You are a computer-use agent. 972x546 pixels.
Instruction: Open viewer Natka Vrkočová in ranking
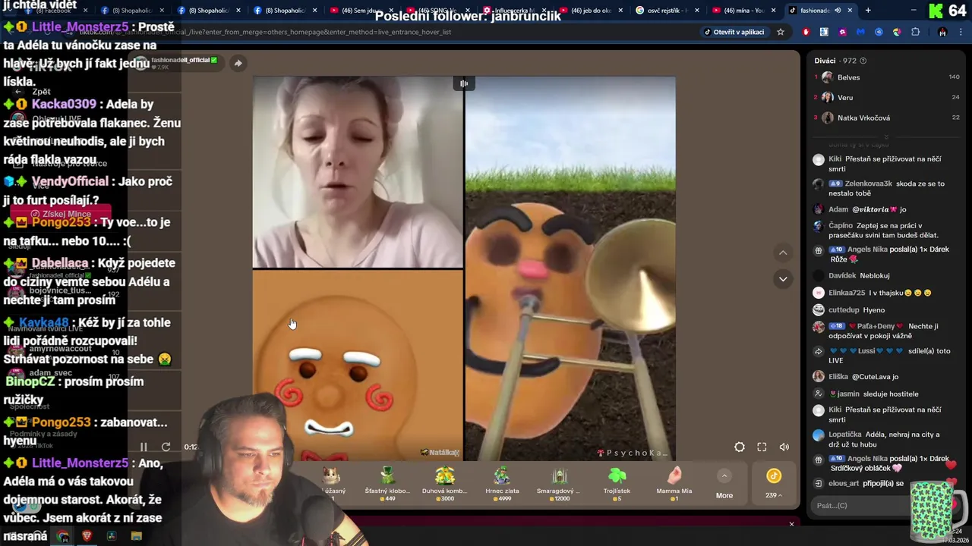[863, 118]
